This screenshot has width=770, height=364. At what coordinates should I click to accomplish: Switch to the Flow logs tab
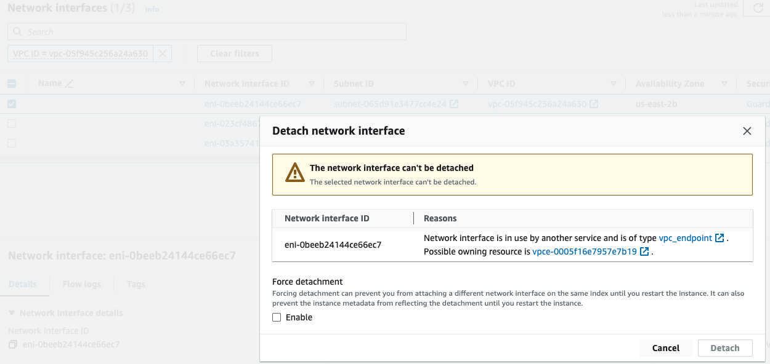coord(81,284)
